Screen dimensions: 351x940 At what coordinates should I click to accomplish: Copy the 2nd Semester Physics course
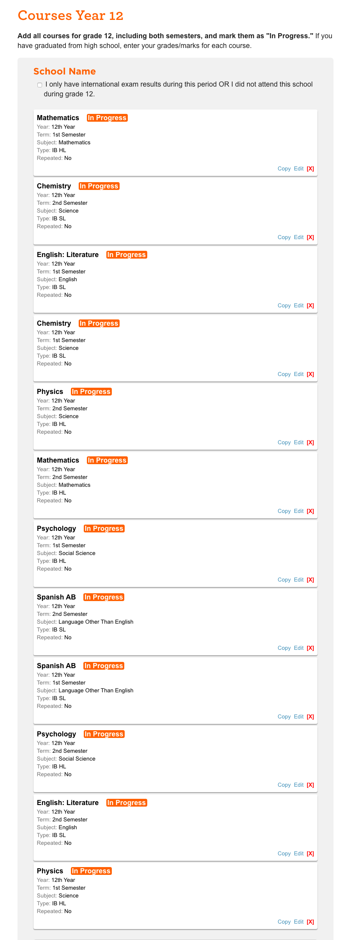(284, 443)
